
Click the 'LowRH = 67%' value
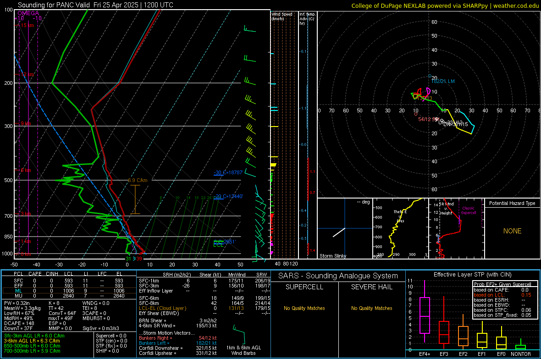pyautogui.click(x=19, y=313)
